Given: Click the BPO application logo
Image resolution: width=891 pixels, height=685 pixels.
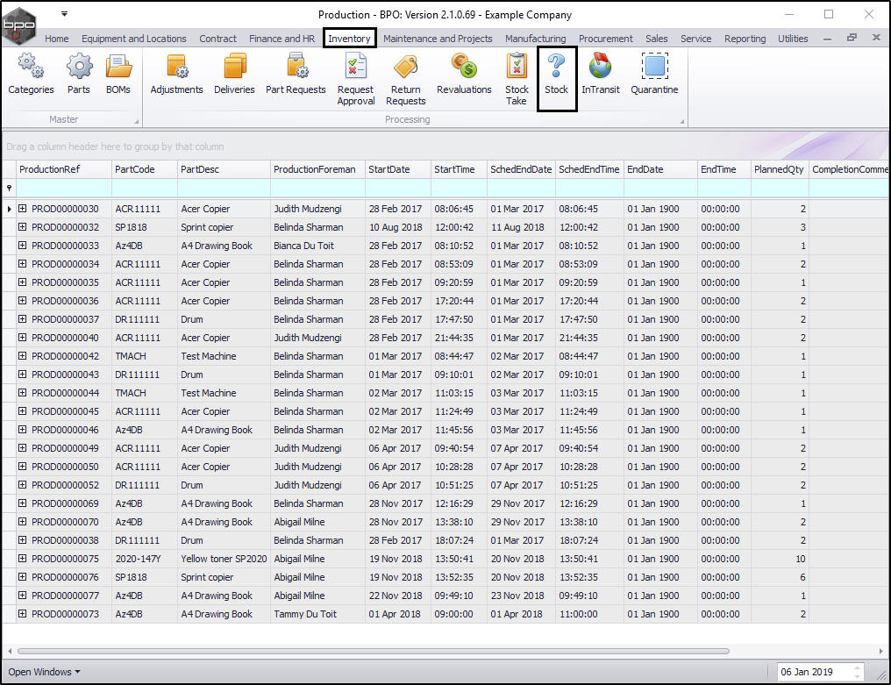Looking at the screenshot, I should pos(18,25).
